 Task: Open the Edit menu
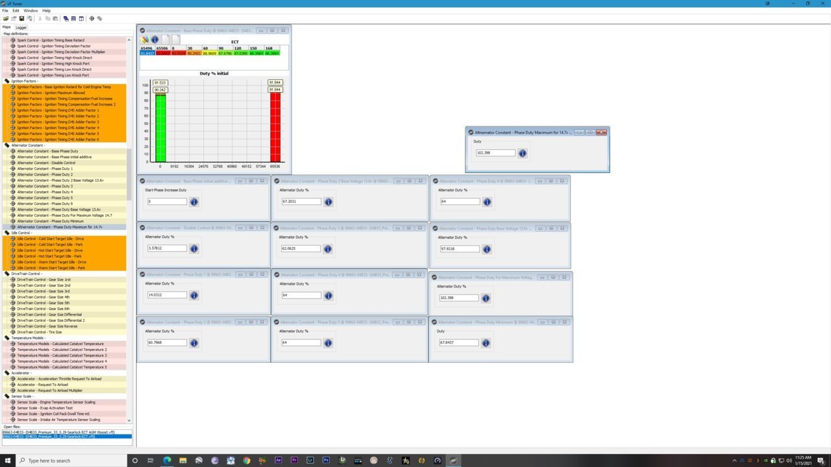pos(16,10)
